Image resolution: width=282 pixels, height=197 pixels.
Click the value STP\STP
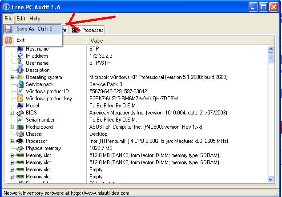[x=100, y=63]
